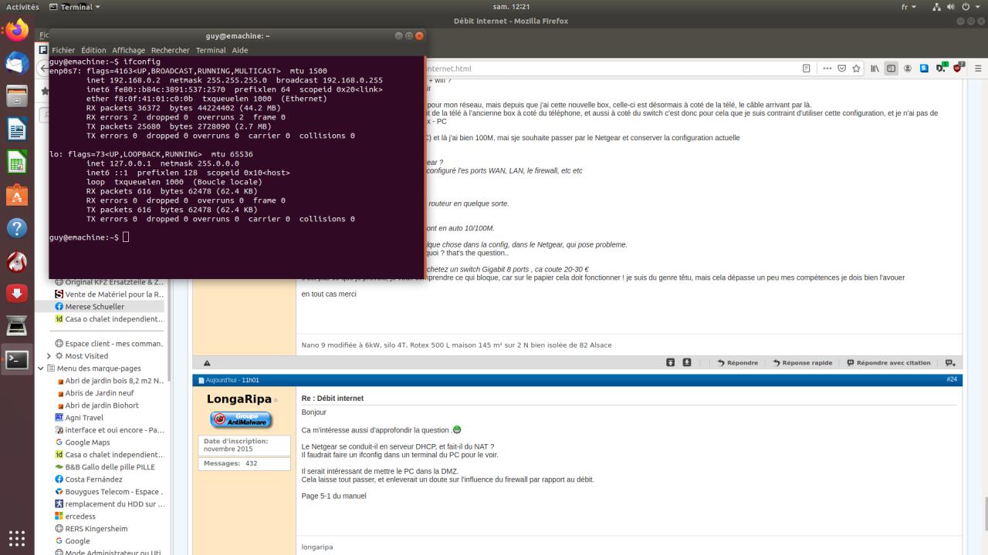
Task: Open Aide menu in Terminal
Action: (240, 50)
